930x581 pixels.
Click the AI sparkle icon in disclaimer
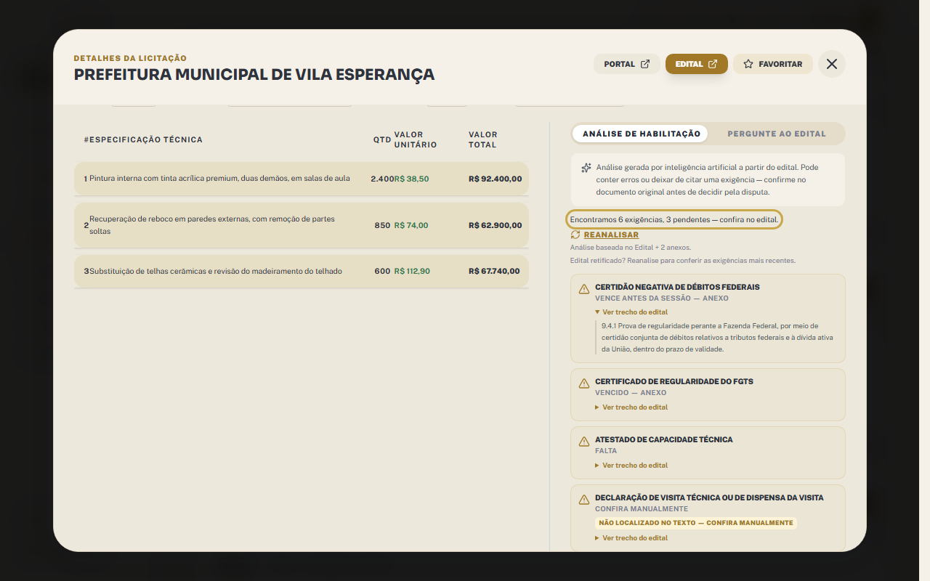coord(586,168)
